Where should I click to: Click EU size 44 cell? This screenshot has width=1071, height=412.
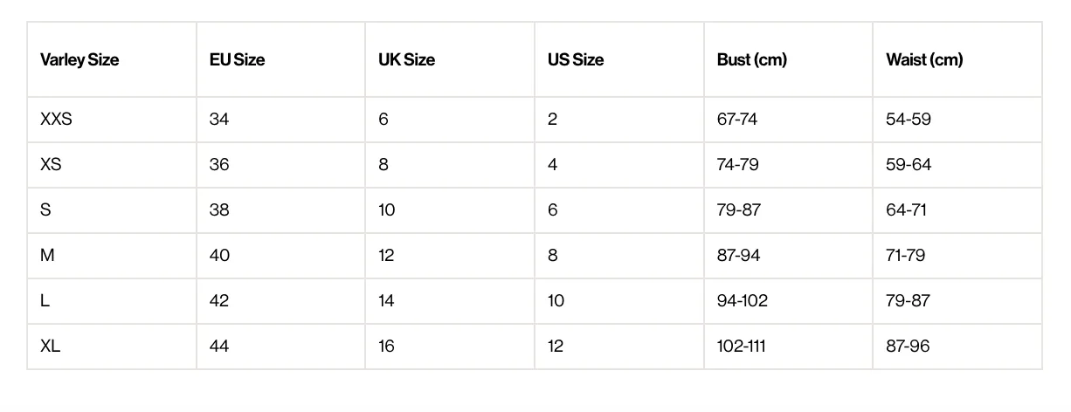tap(280, 347)
